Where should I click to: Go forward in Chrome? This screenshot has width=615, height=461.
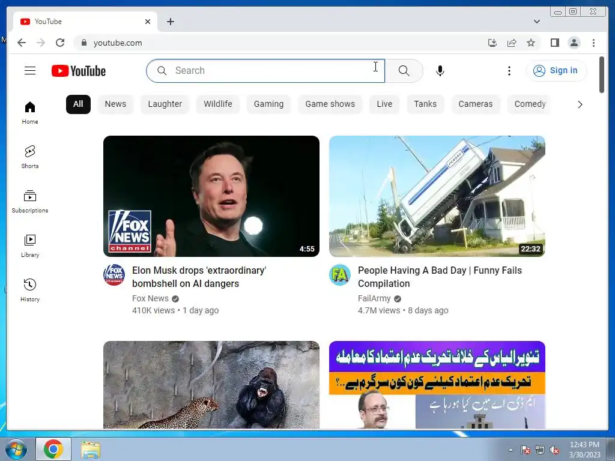[x=41, y=43]
